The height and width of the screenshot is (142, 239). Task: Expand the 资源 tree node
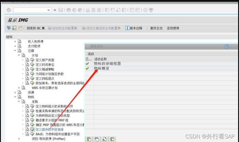(x=15, y=92)
